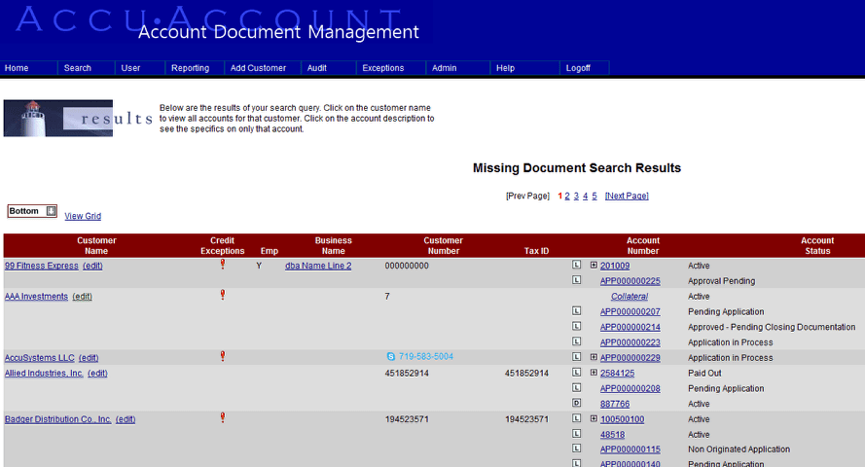Open customer Allied Industries, Inc.
This screenshot has height=467, width=865.
click(x=44, y=374)
